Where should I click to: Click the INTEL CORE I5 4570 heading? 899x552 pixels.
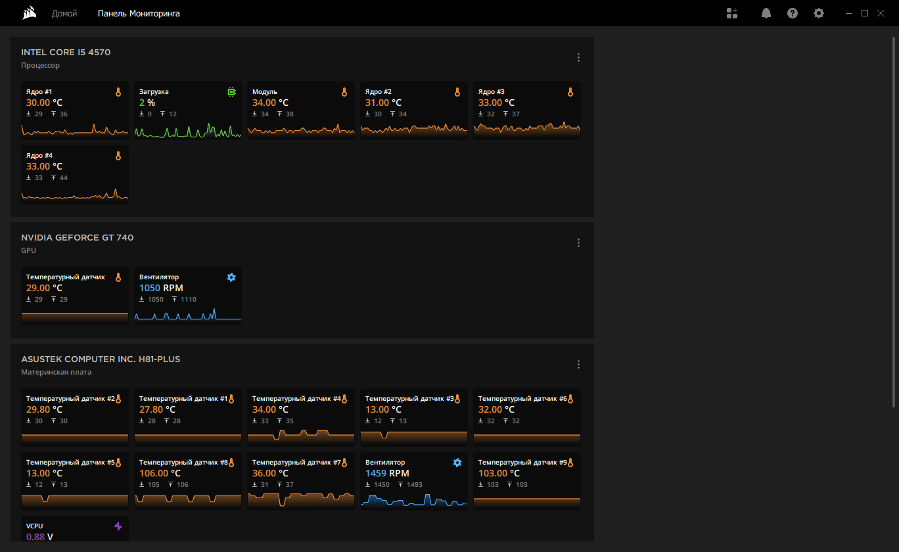(x=66, y=53)
